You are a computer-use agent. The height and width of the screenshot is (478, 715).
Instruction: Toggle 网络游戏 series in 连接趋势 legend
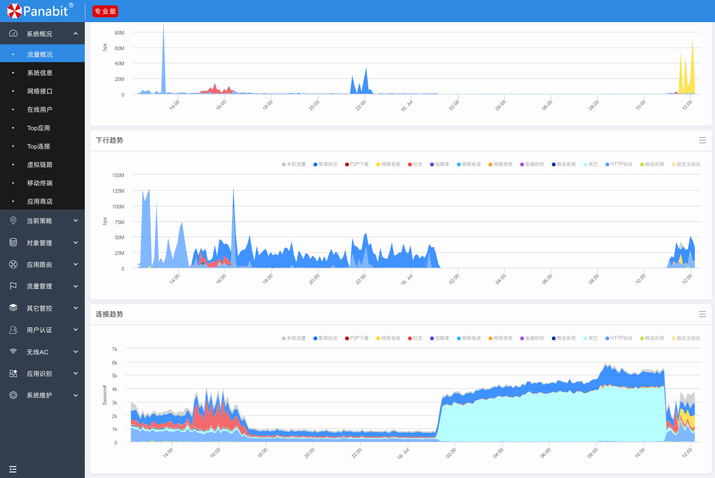click(x=500, y=338)
